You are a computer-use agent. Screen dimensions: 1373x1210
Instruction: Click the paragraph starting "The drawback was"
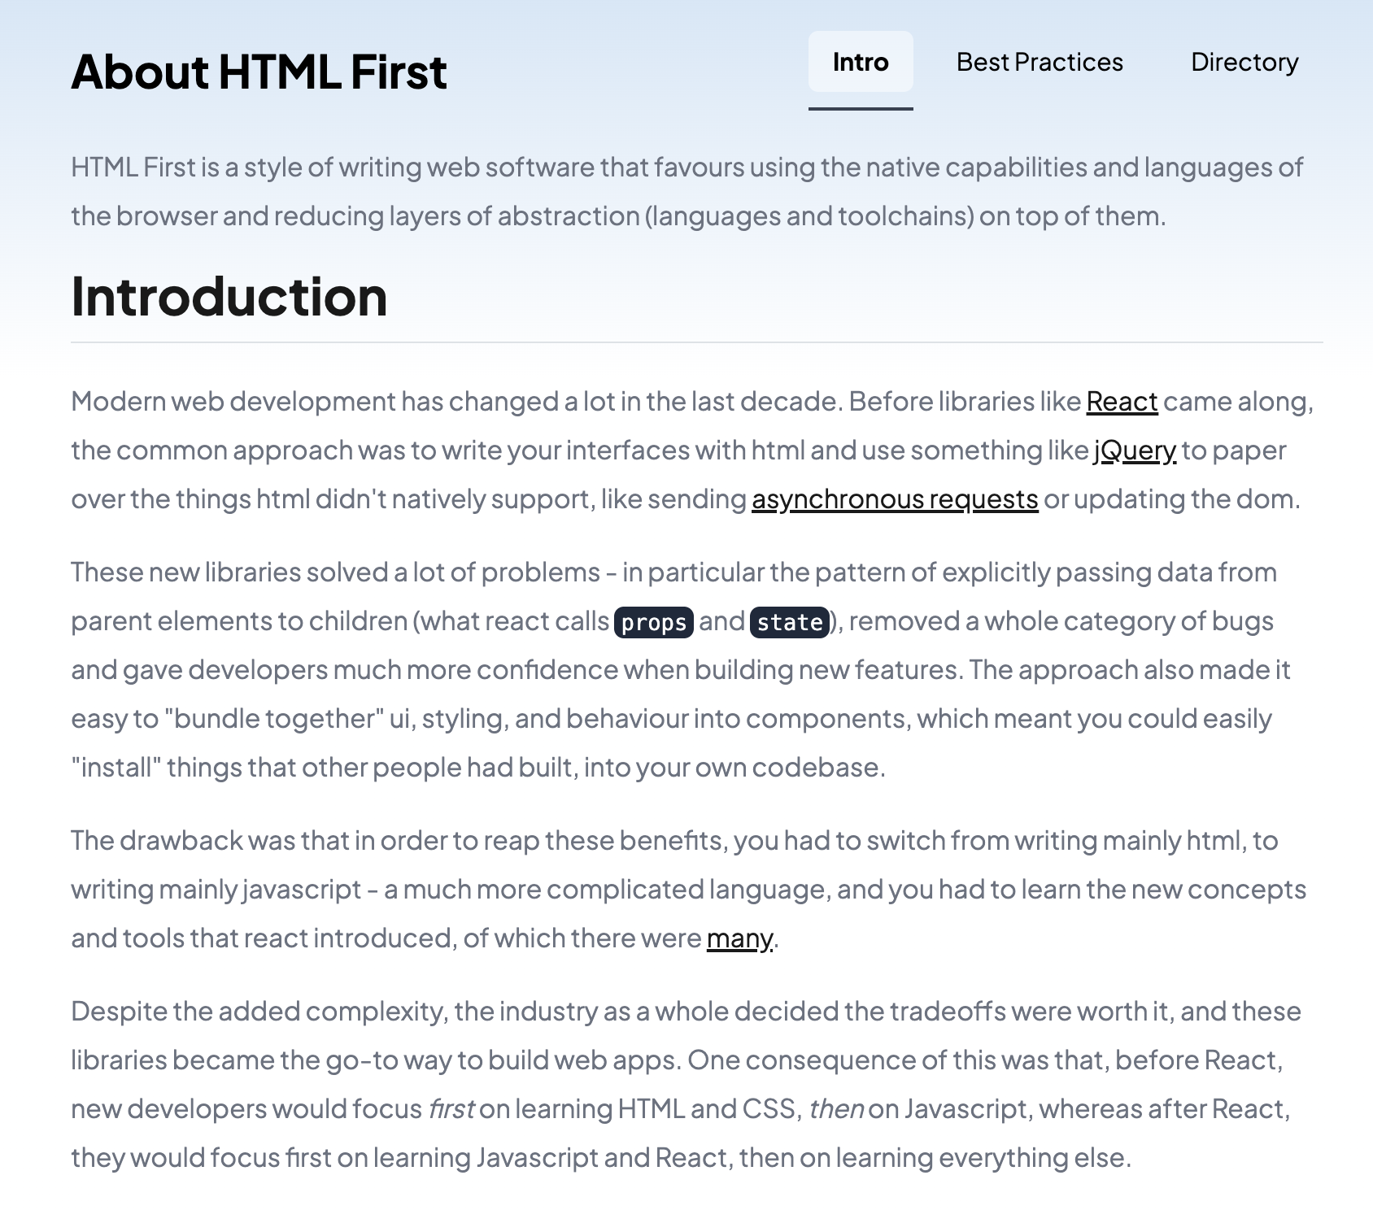tap(569, 890)
